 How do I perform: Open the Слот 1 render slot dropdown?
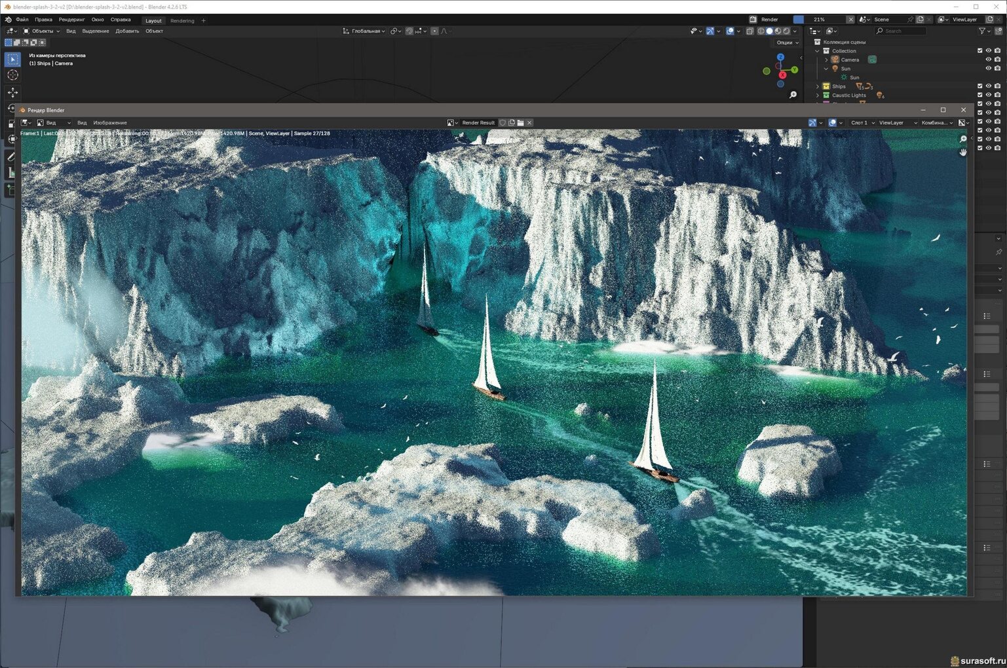(x=862, y=122)
